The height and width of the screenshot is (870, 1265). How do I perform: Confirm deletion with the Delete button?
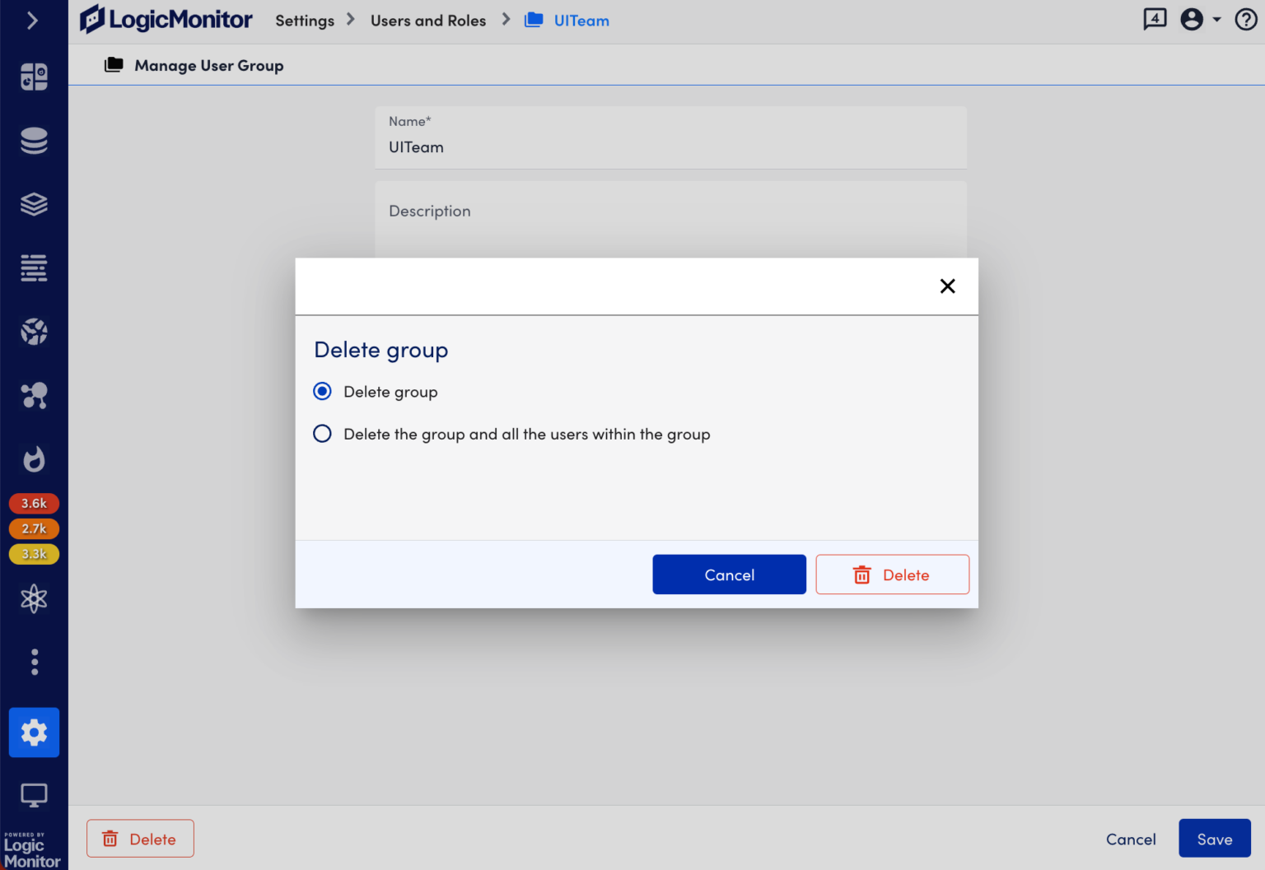pyautogui.click(x=892, y=574)
